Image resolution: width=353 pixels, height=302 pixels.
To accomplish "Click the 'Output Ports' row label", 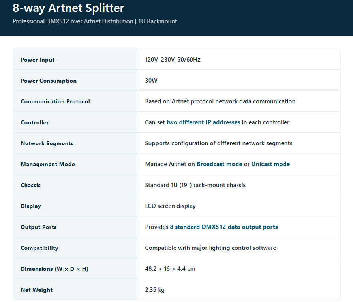I will point(39,227).
